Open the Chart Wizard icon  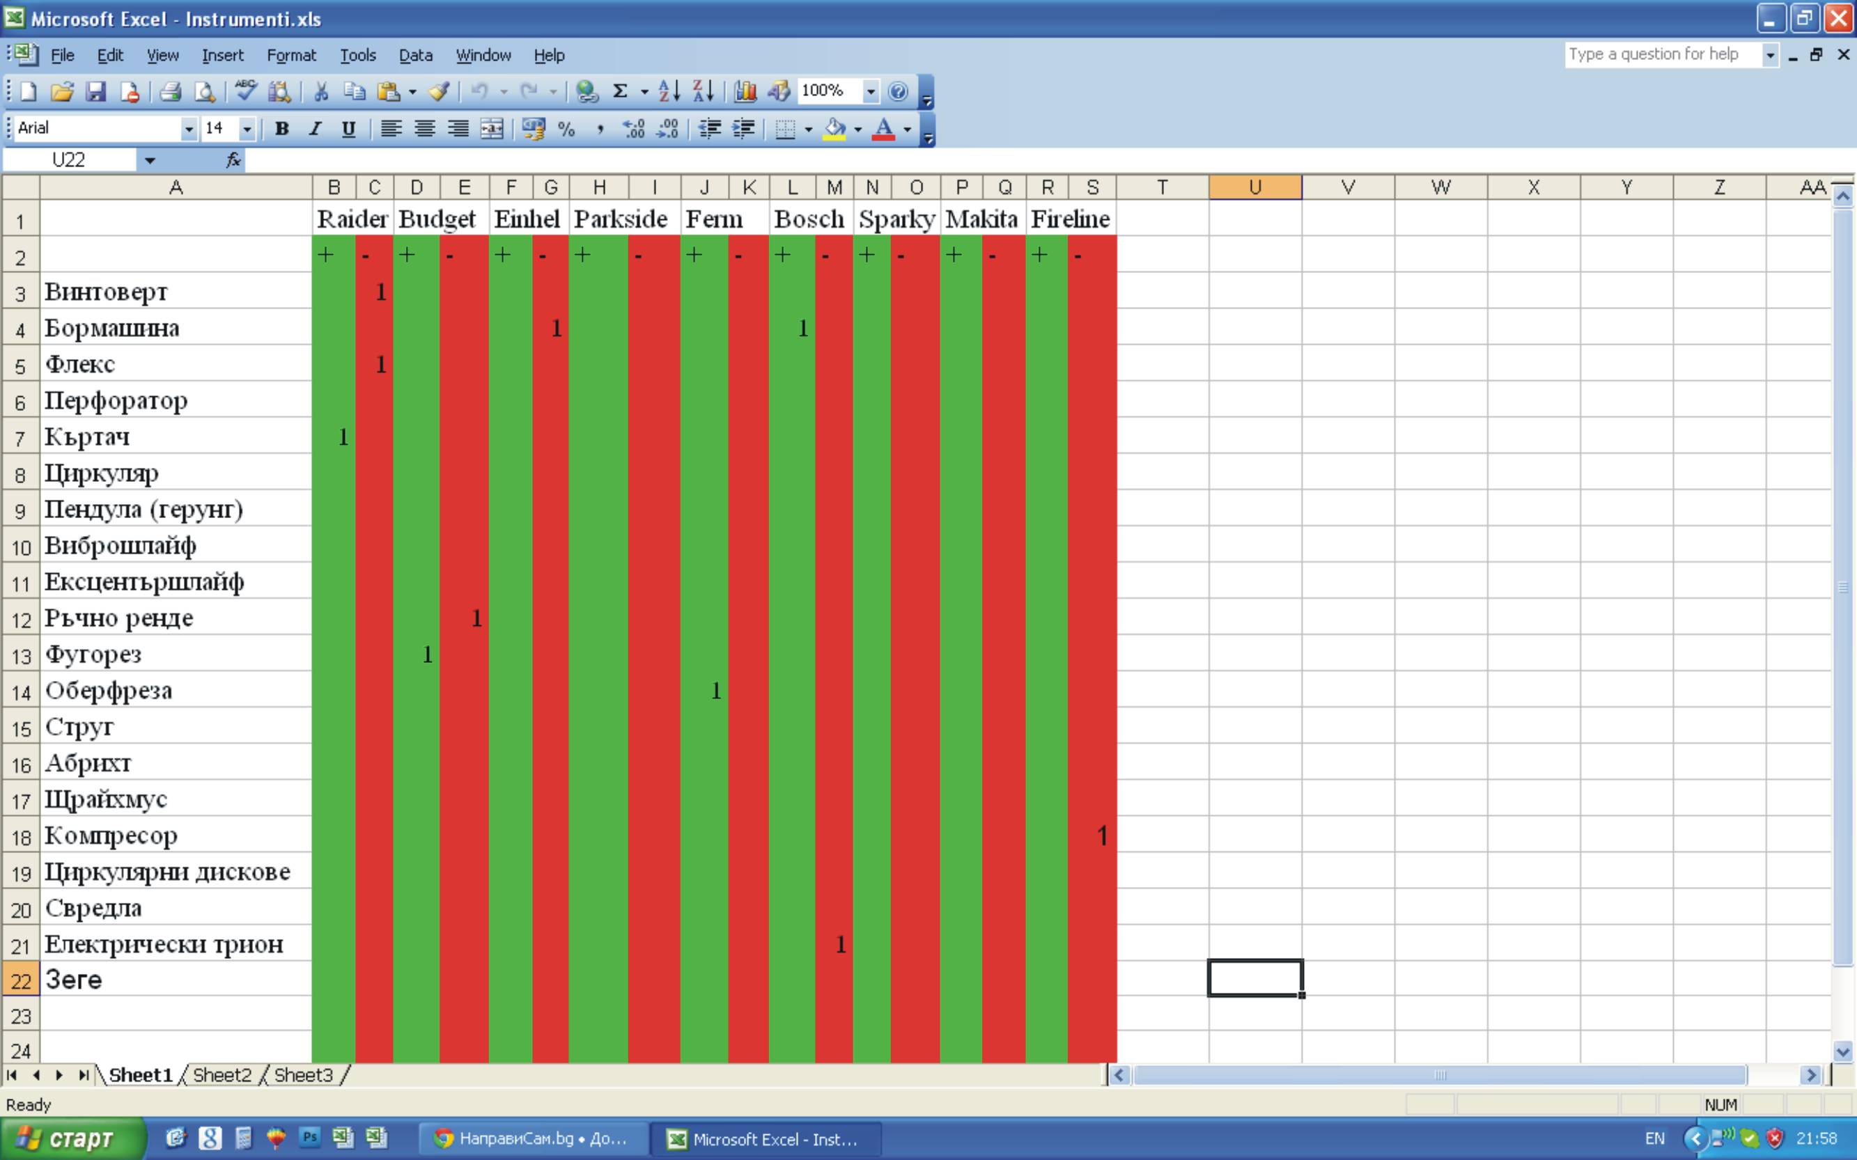click(x=745, y=92)
